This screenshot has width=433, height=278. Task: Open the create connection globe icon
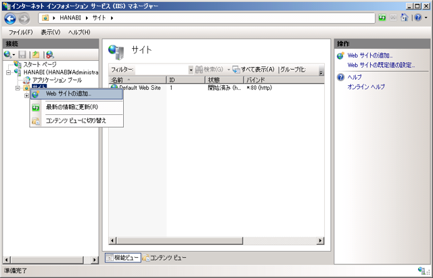pyautogui.click(x=7, y=54)
